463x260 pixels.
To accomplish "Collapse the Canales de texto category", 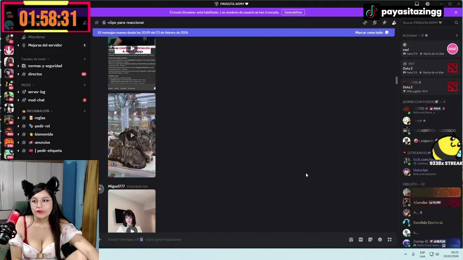I will point(35,59).
